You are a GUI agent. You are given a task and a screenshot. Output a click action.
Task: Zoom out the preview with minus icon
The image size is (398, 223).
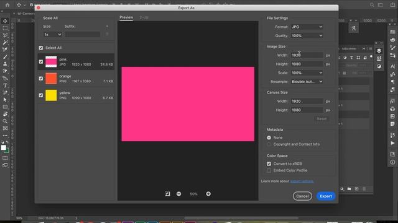tap(178, 194)
